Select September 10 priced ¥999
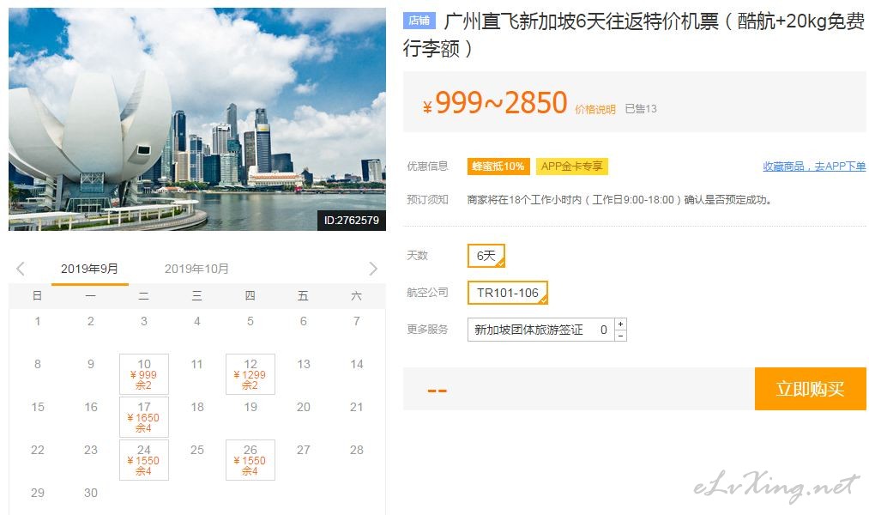Image resolution: width=869 pixels, height=515 pixels. click(x=144, y=374)
